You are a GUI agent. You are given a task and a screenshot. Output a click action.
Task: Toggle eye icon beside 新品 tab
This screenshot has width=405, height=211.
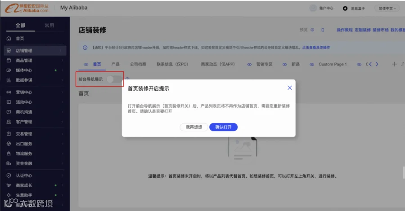284,64
